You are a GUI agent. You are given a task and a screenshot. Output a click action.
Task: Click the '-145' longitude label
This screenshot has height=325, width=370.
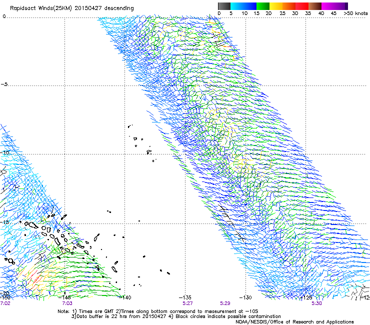point(64,297)
